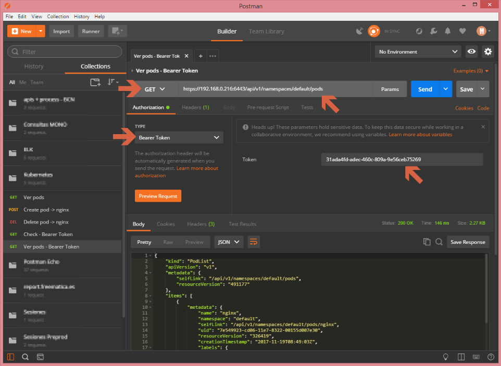Click the Filter search field
The height and width of the screenshot is (366, 501).
(x=65, y=51)
